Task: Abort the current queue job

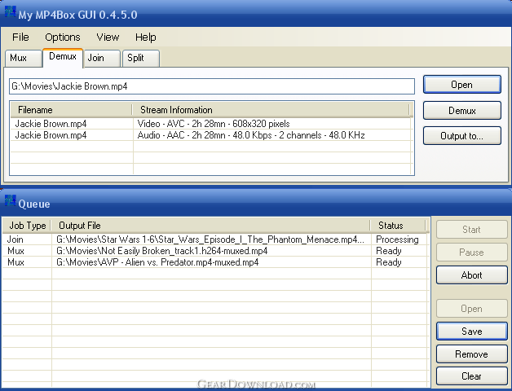Action: pyautogui.click(x=472, y=275)
